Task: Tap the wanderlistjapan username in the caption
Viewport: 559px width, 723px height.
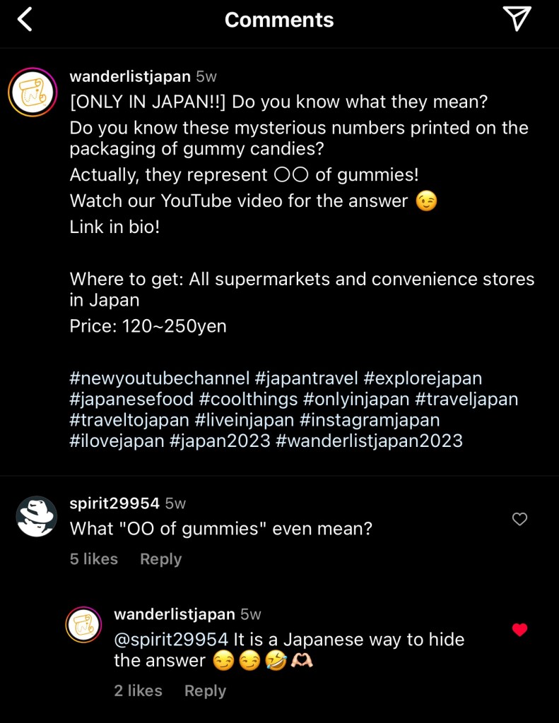Action: 130,76
